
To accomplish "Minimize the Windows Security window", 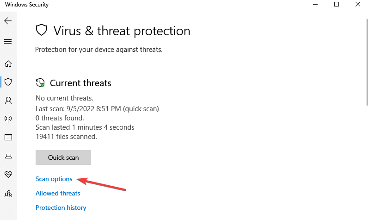I will [x=315, y=4].
